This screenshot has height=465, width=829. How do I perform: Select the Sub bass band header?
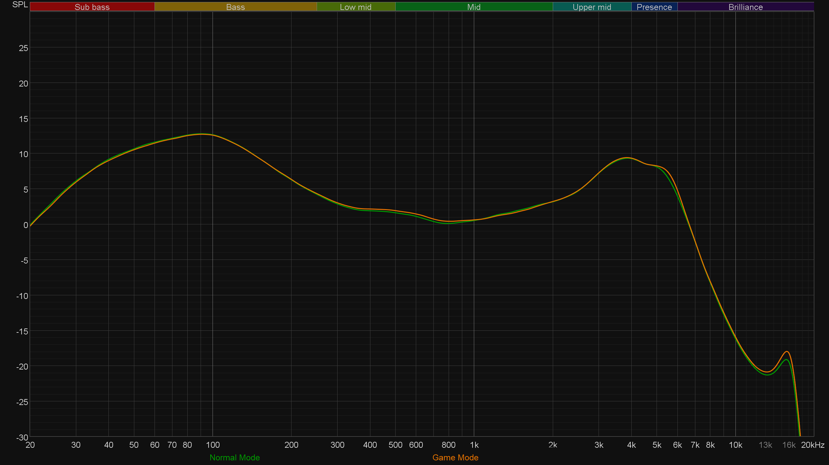point(92,7)
